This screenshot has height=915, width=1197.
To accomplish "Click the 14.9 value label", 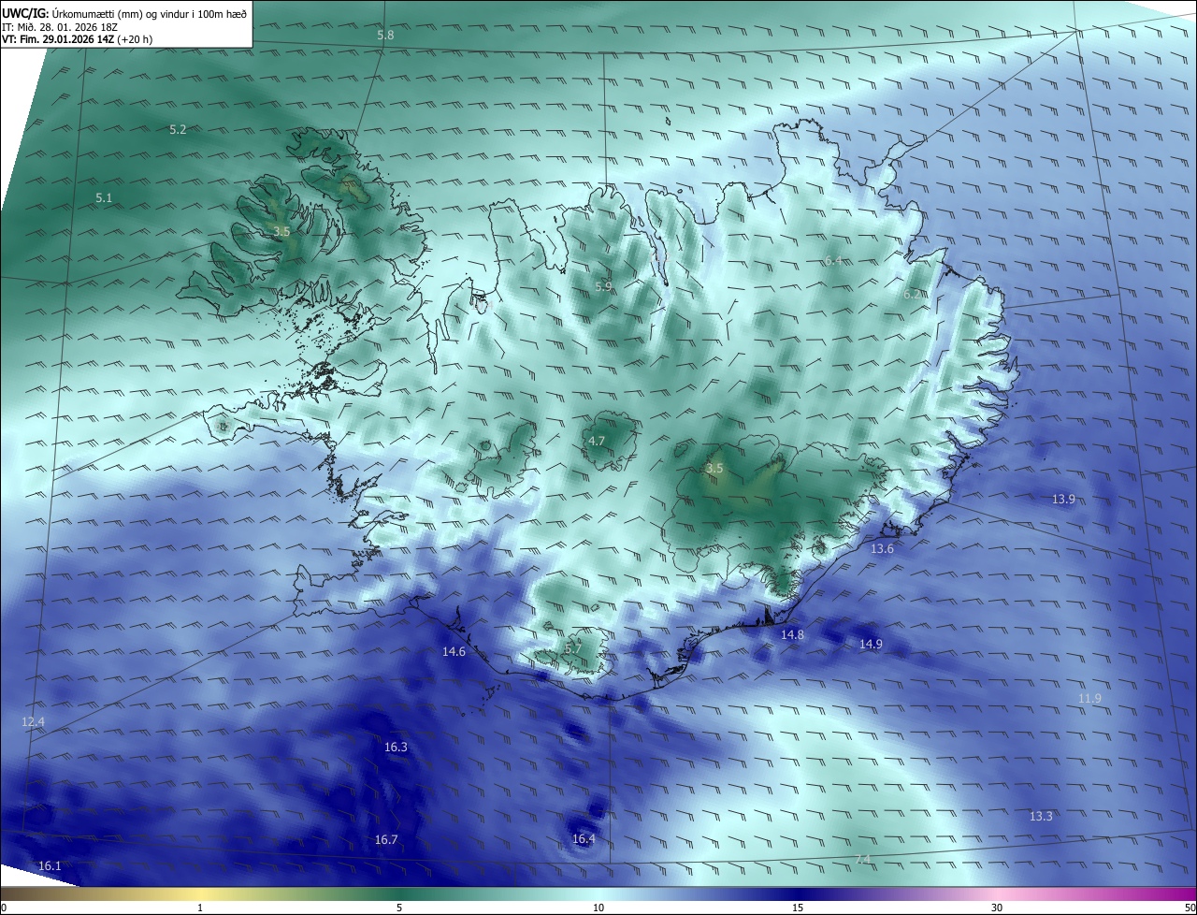I will 871,644.
